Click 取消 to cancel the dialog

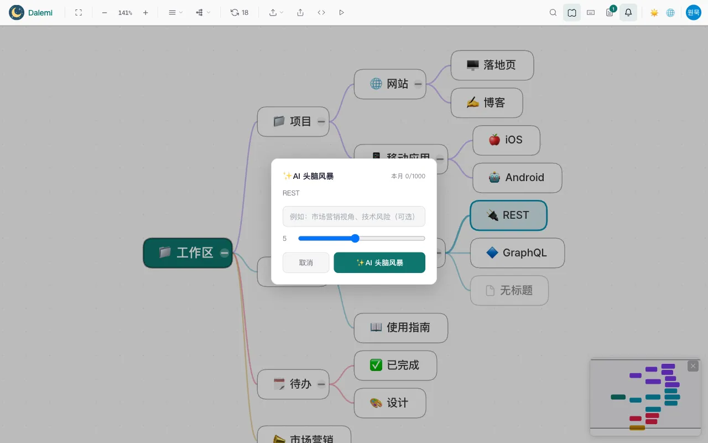(x=306, y=262)
